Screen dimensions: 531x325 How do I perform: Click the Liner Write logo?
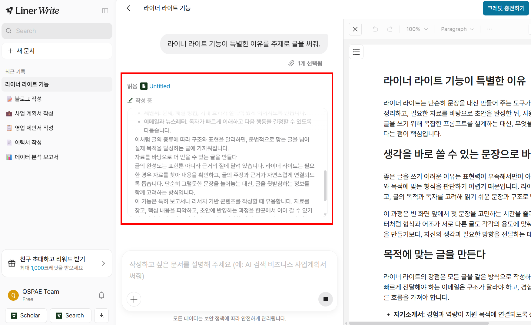coord(32,11)
